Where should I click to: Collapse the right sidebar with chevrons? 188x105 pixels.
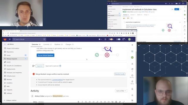pos(132,45)
